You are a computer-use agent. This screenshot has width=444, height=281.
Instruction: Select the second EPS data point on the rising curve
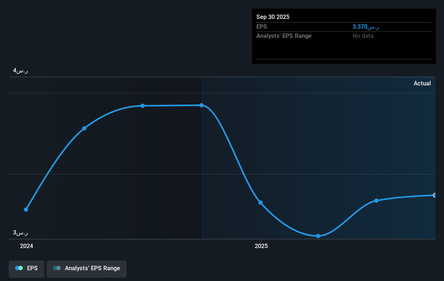point(84,128)
